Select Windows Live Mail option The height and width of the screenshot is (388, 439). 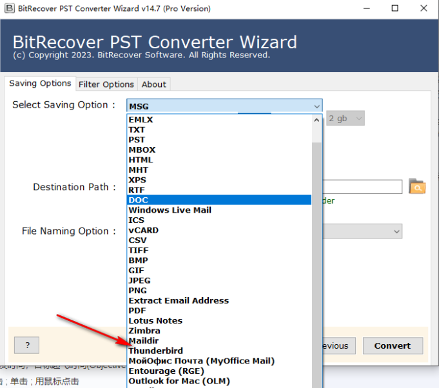(219, 210)
